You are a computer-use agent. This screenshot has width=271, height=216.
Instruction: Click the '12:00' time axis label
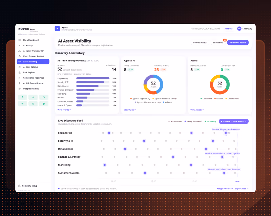(153, 181)
